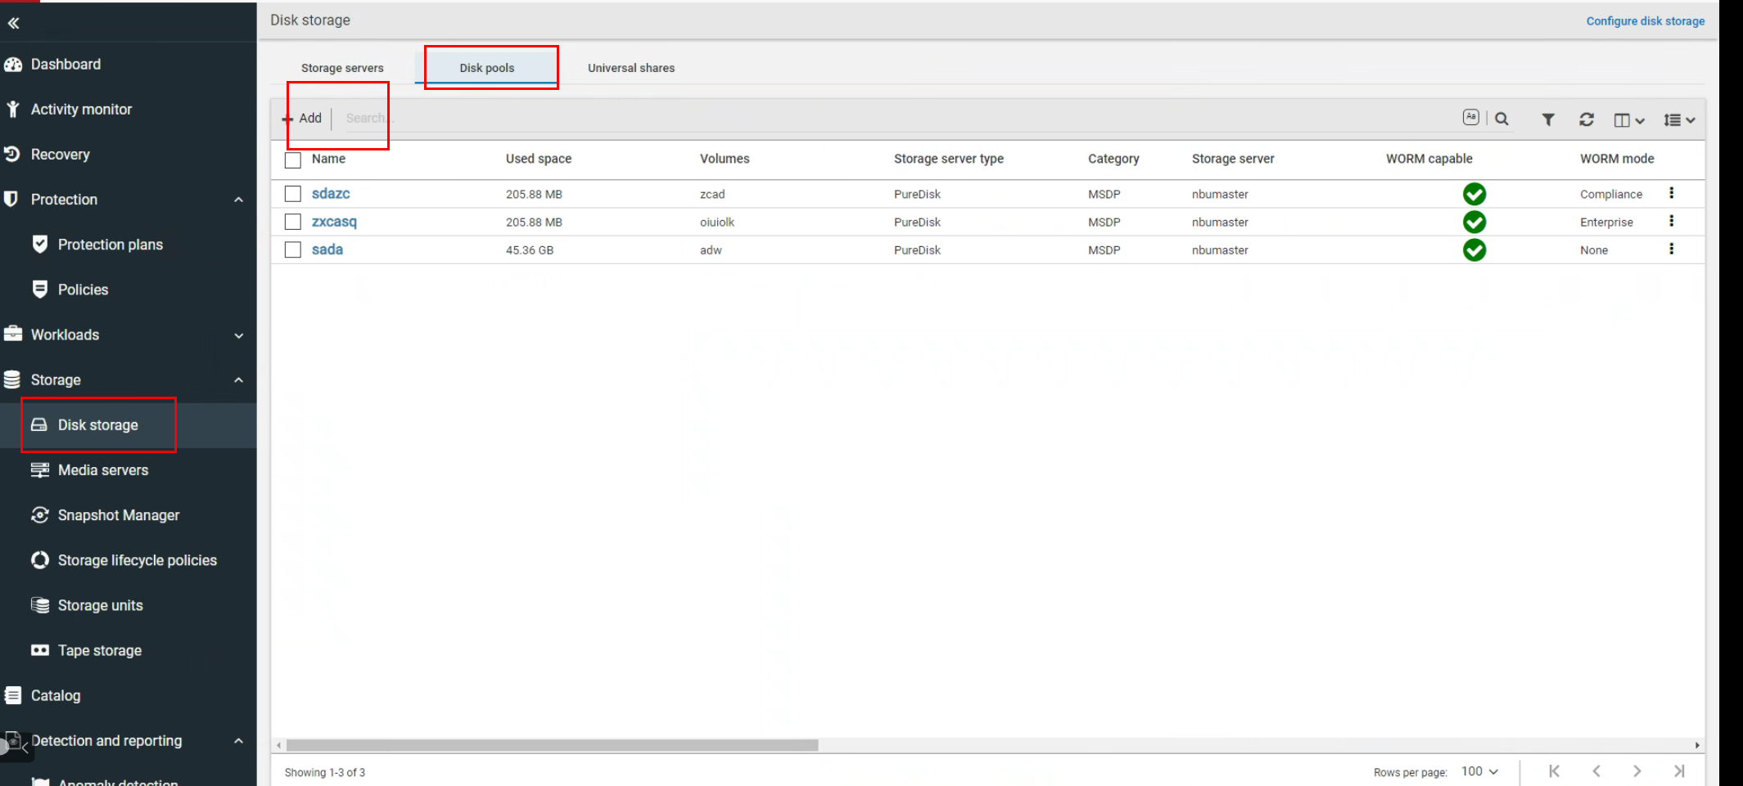The height and width of the screenshot is (786, 1743).
Task: Collapse the Protection menu group
Action: (x=238, y=200)
